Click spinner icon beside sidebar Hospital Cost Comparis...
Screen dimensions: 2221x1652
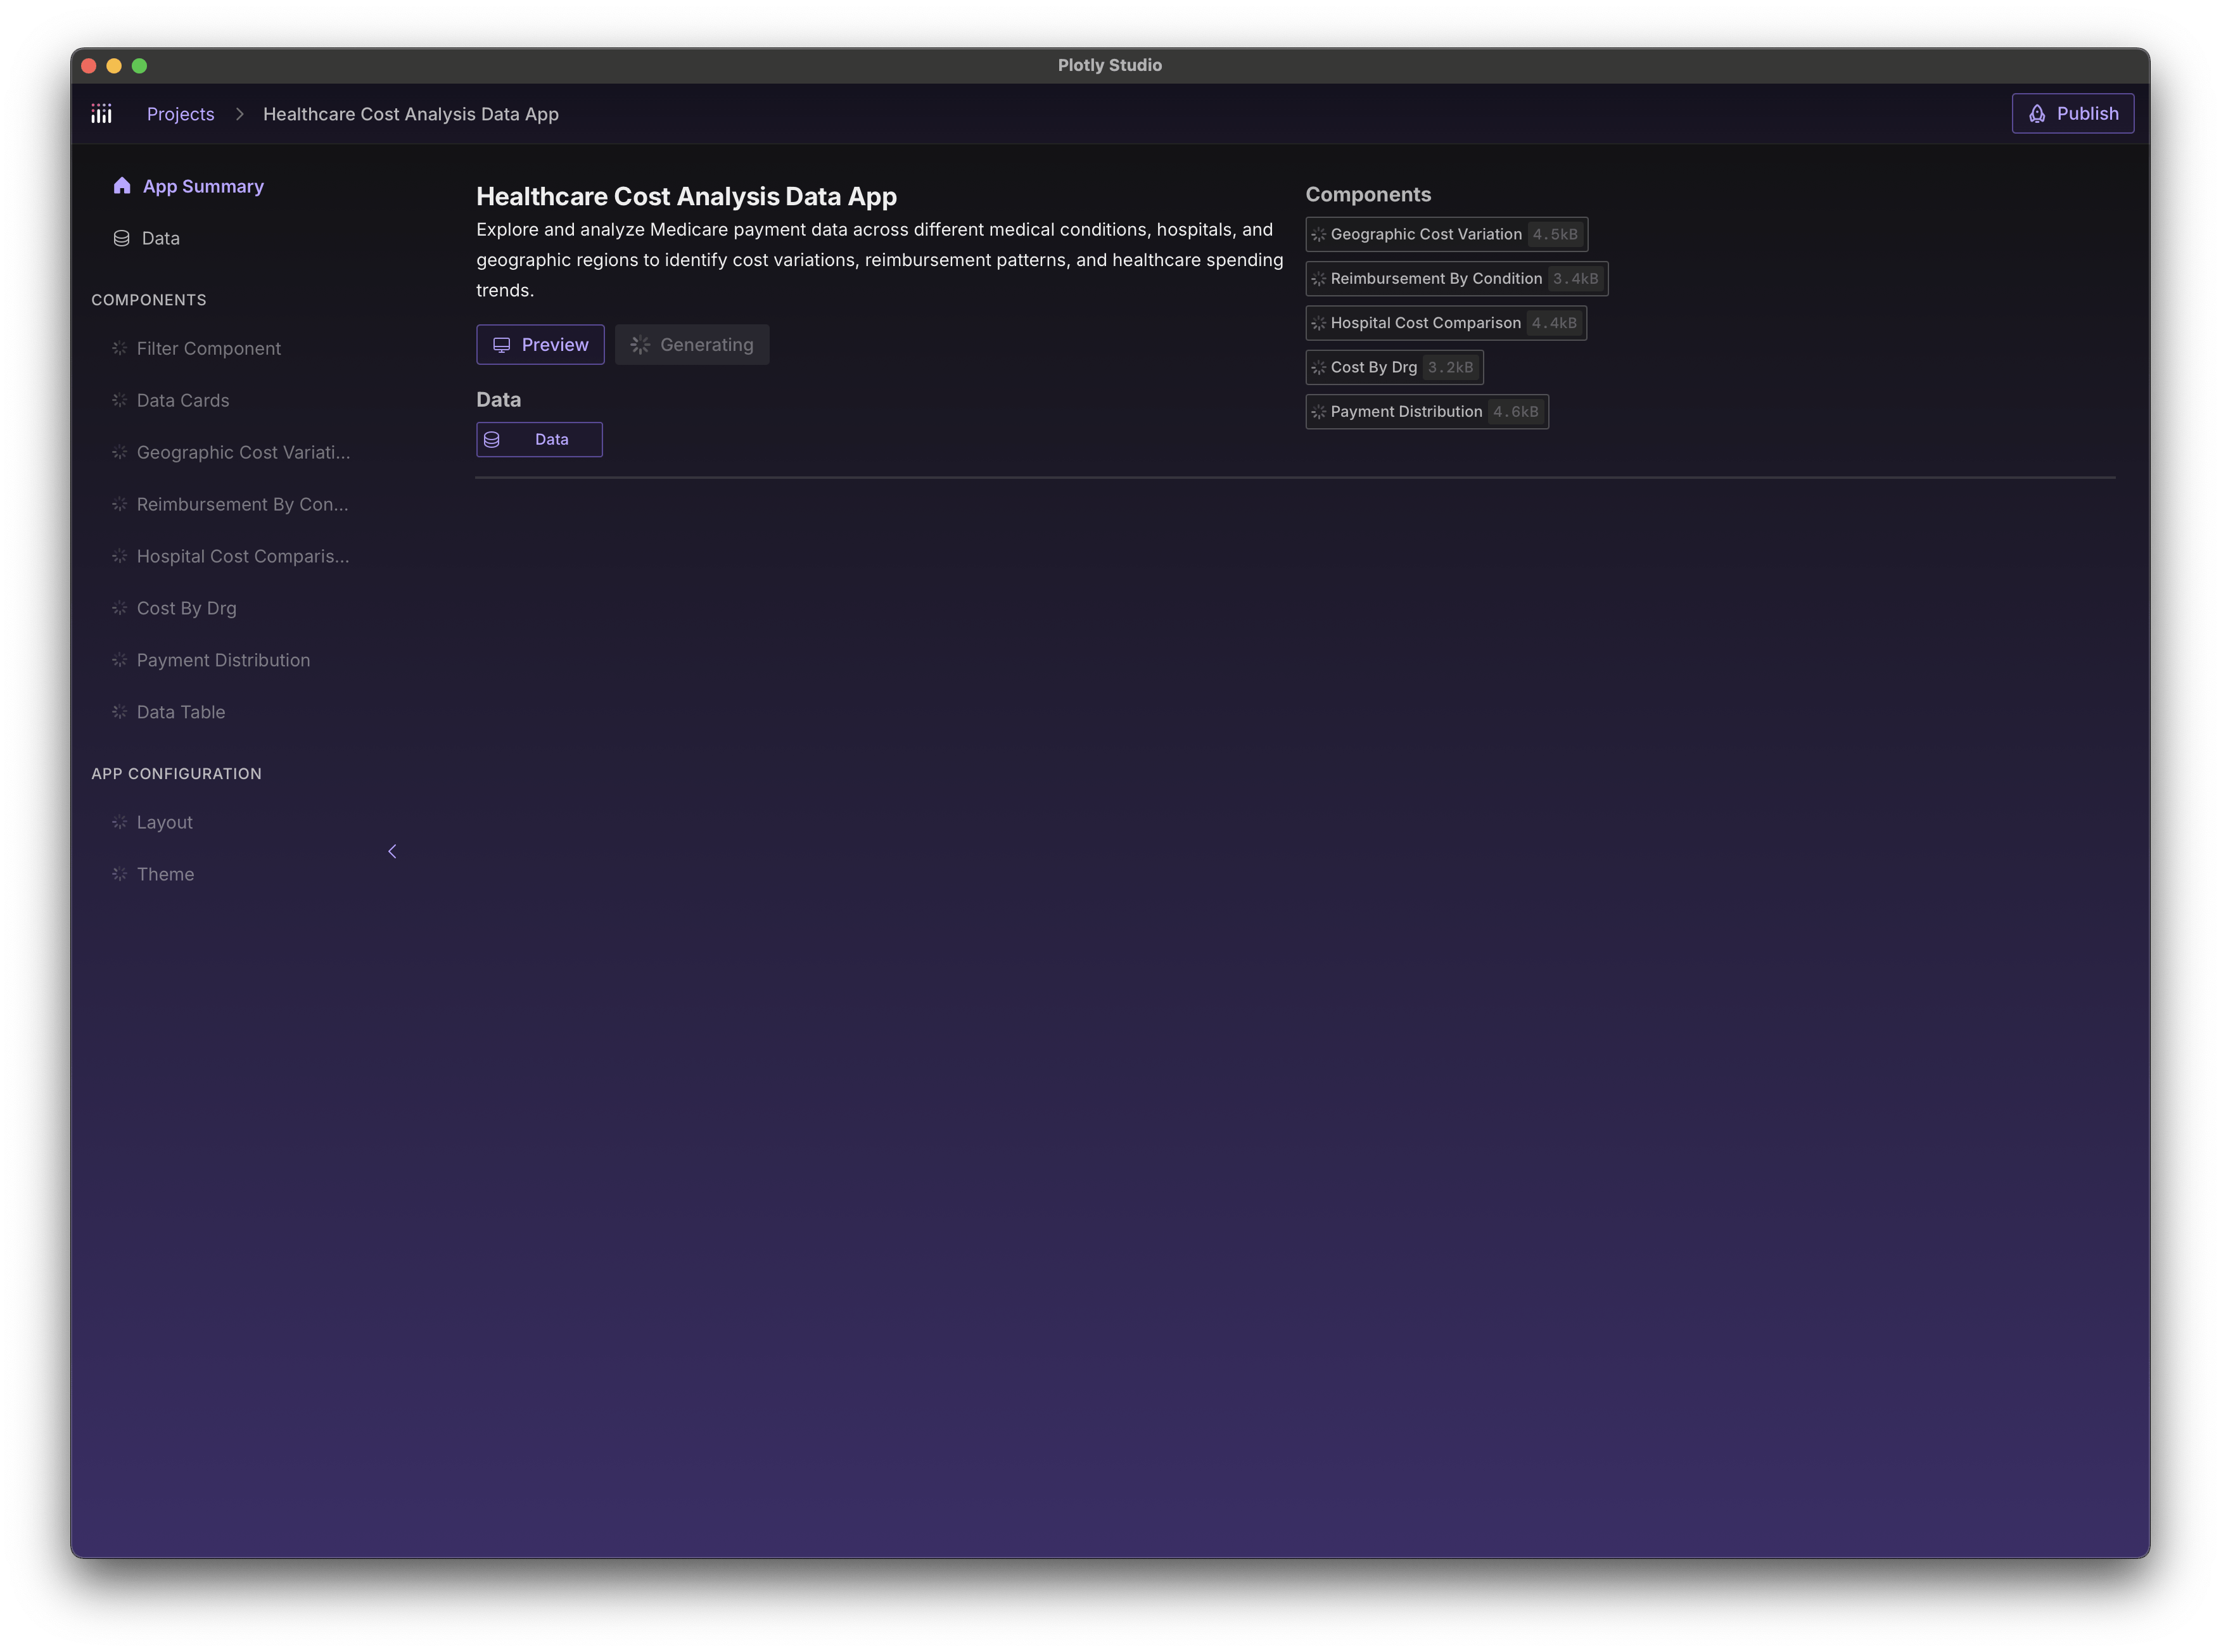(x=119, y=556)
